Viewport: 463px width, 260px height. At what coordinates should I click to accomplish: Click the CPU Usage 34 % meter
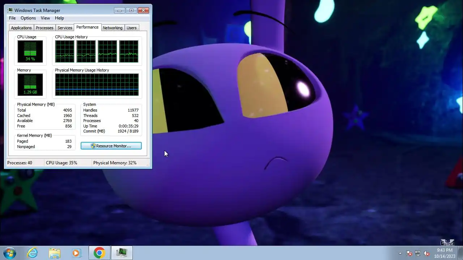30,51
